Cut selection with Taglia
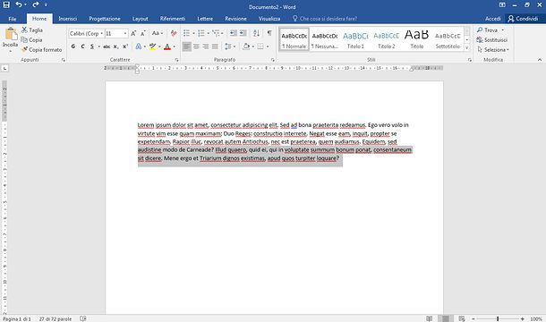The width and height of the screenshot is (546, 322). [32, 30]
